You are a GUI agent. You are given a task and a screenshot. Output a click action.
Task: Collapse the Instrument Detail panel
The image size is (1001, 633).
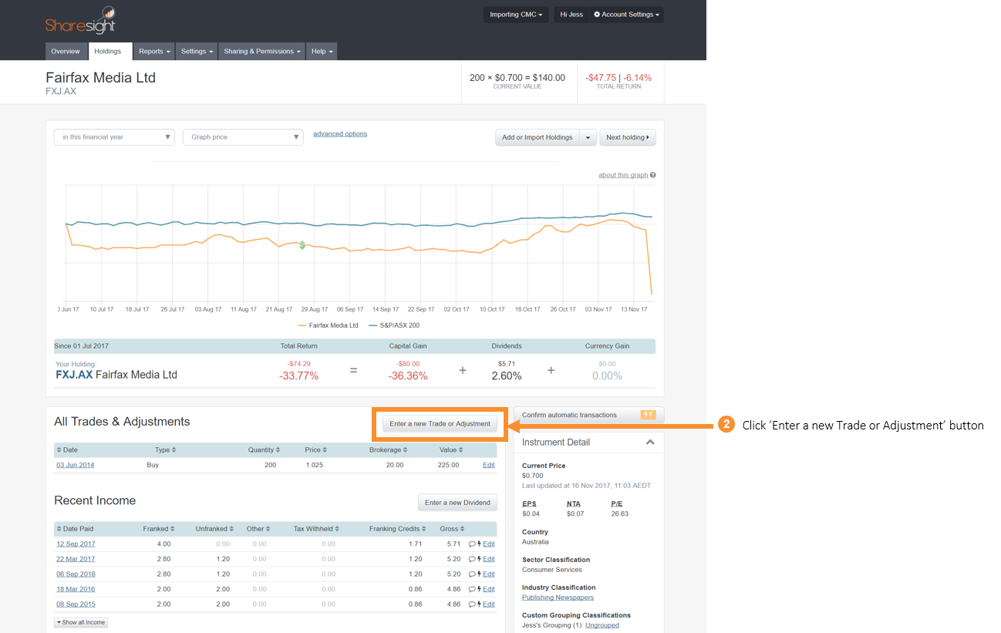[x=650, y=442]
